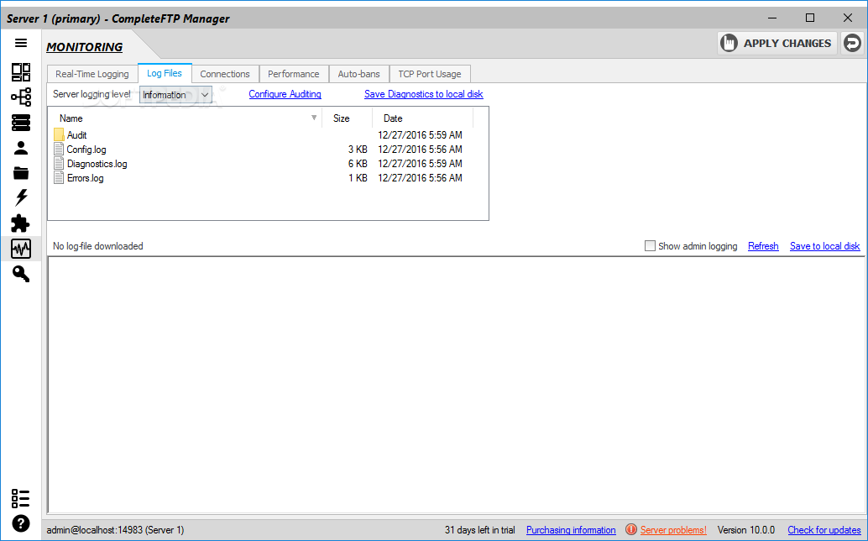Sort by the Date column header
Screen dimensions: 868x541
pos(423,118)
